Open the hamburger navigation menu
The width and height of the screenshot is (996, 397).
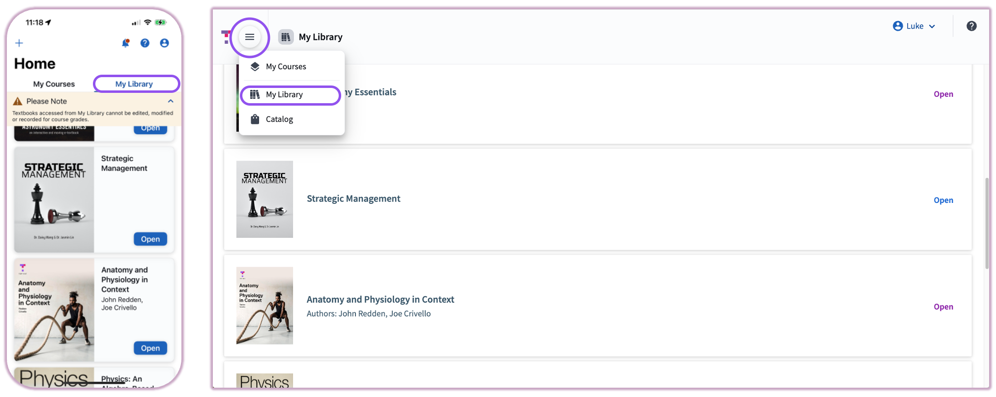(x=250, y=36)
